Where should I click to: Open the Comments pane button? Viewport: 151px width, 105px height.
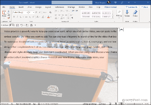click(132, 7)
